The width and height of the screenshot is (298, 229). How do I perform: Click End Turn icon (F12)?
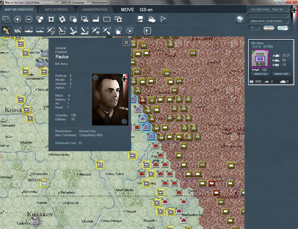coord(130,31)
